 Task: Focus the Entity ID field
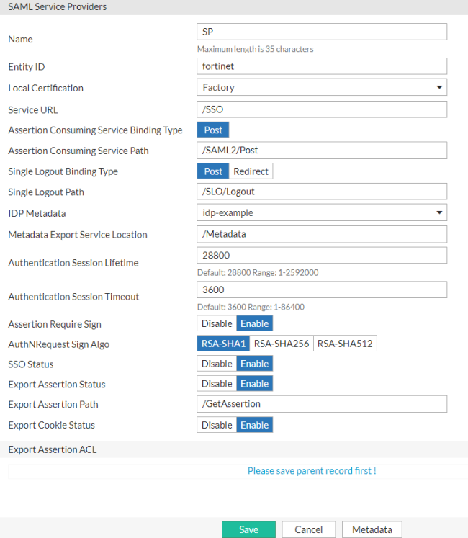pyautogui.click(x=321, y=66)
